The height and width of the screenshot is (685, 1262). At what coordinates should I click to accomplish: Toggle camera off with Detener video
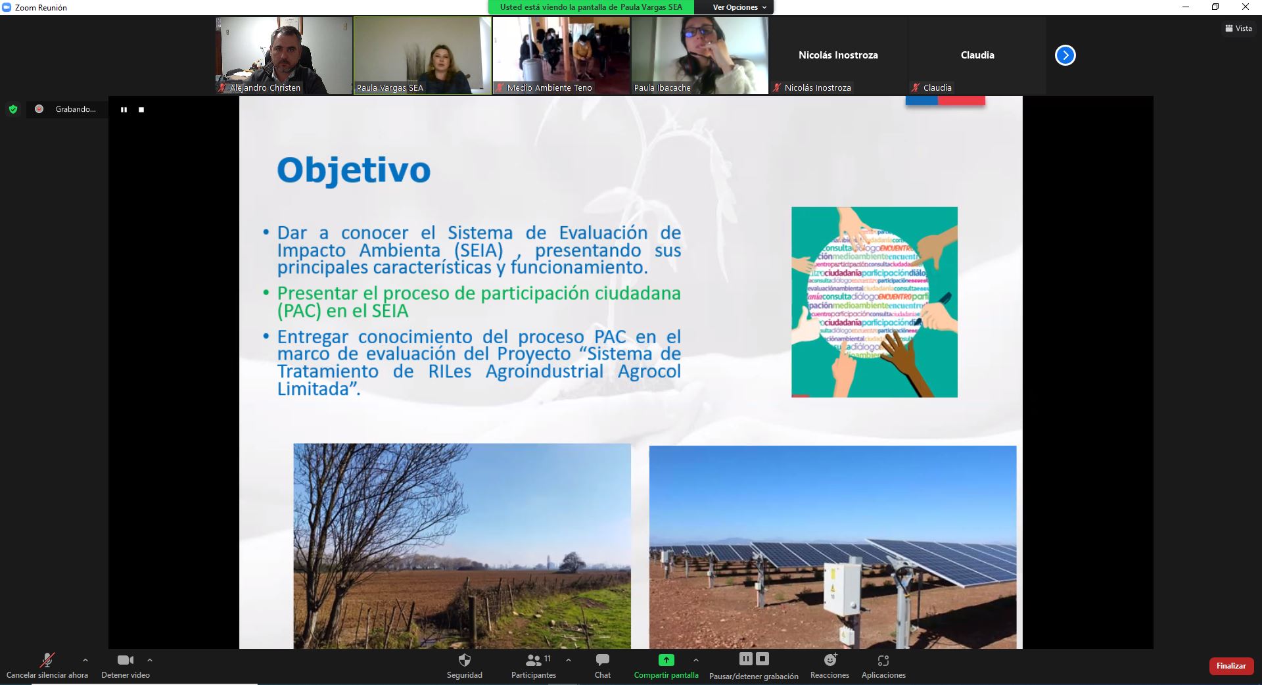125,661
